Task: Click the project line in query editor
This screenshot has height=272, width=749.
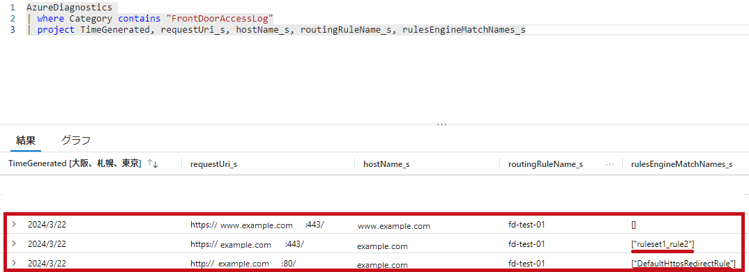Action: [x=281, y=29]
